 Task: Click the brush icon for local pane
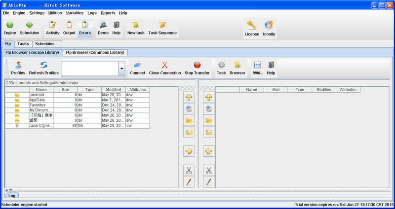[189, 182]
